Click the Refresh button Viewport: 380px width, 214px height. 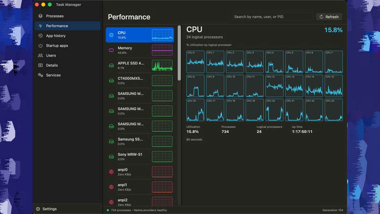coord(329,17)
